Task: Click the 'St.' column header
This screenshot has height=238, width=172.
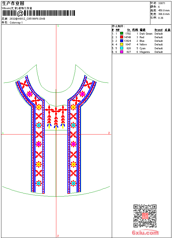Action: 129,30
